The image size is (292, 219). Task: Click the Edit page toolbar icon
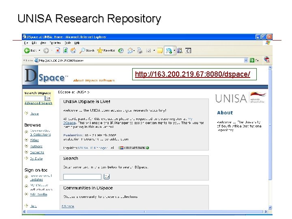point(148,50)
